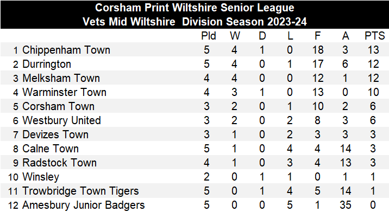Click the Corsham Town team name

click(58, 106)
